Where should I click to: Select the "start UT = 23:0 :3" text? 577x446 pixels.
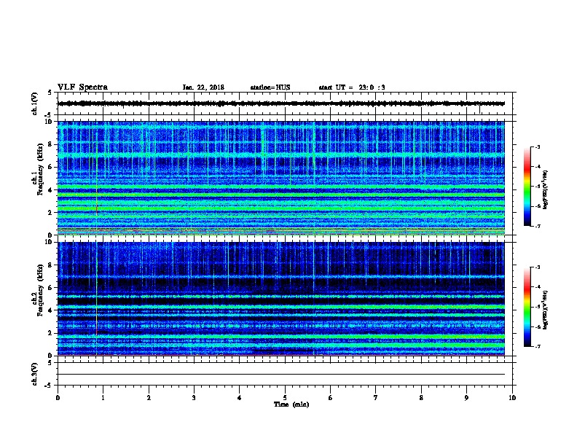[352, 87]
